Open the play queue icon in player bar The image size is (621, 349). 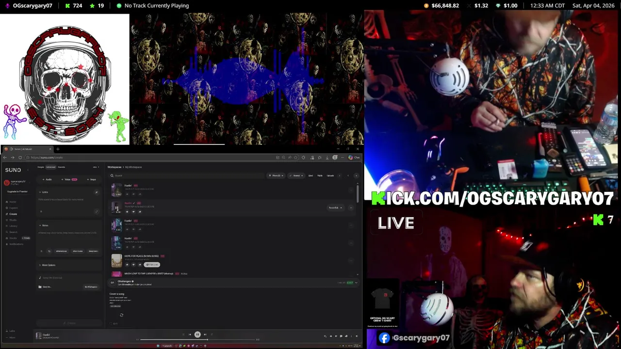325,336
